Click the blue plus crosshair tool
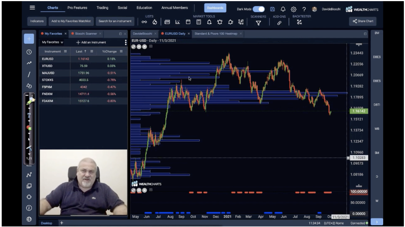This screenshot has height=227, width=405. [x=29, y=39]
